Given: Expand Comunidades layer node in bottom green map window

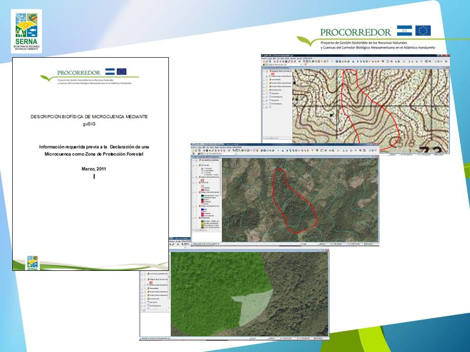Looking at the screenshot, I should (142, 289).
